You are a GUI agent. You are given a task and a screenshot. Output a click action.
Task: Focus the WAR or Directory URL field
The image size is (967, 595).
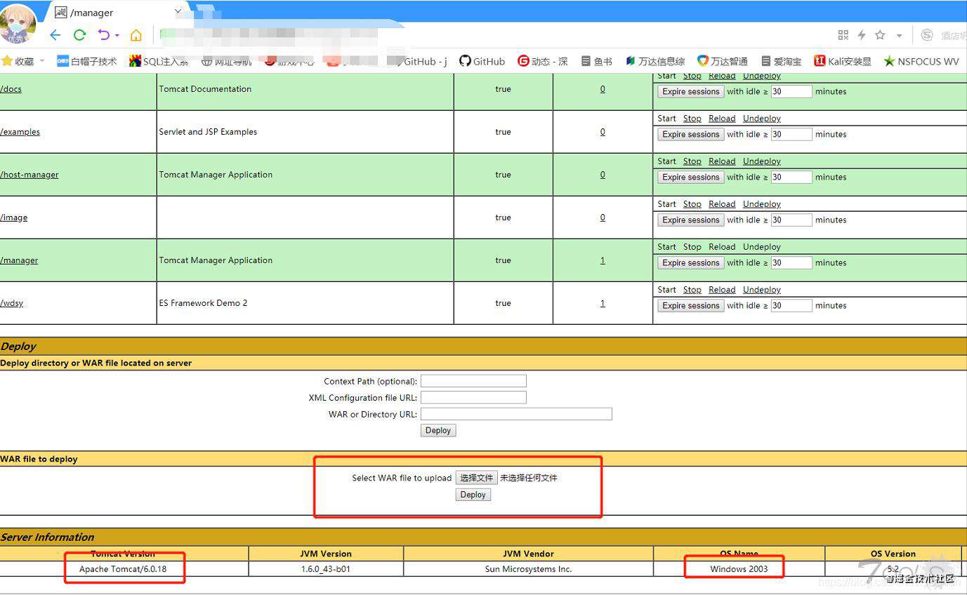pyautogui.click(x=516, y=414)
